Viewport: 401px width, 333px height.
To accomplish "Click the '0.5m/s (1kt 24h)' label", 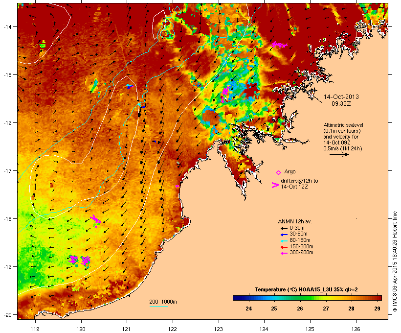I will pyautogui.click(x=343, y=148).
